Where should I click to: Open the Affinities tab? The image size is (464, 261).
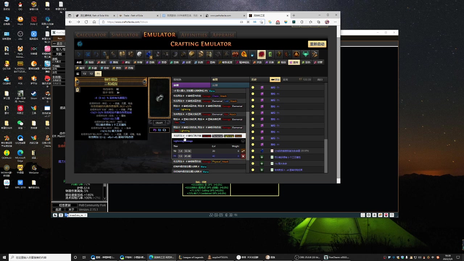[194, 35]
